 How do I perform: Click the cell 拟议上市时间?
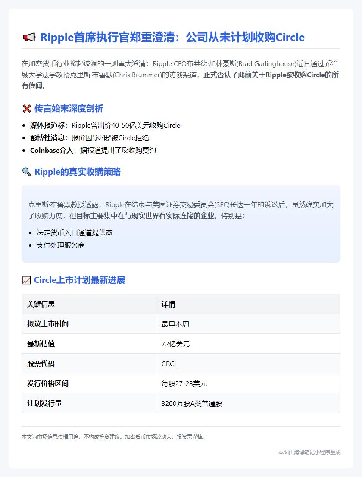pyautogui.click(x=89, y=324)
